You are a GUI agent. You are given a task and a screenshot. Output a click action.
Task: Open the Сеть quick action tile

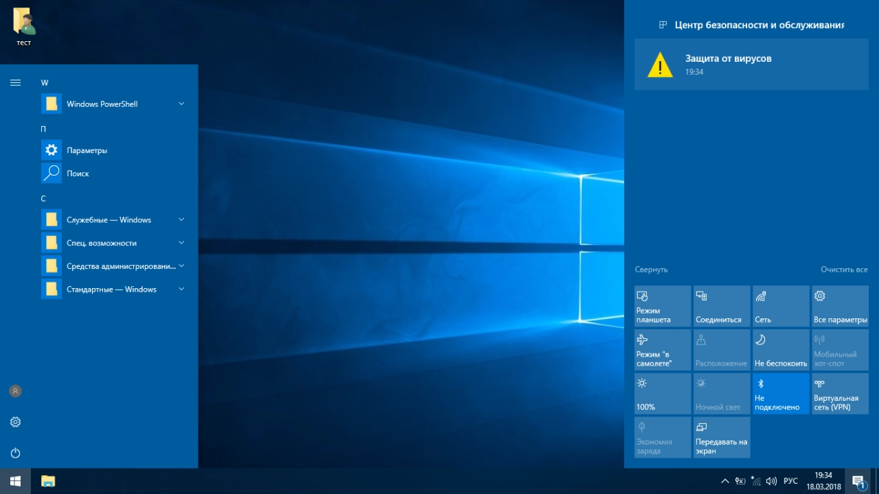[x=781, y=306]
